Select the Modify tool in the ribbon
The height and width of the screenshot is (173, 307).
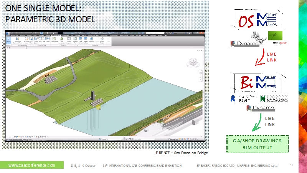click(x=8, y=40)
